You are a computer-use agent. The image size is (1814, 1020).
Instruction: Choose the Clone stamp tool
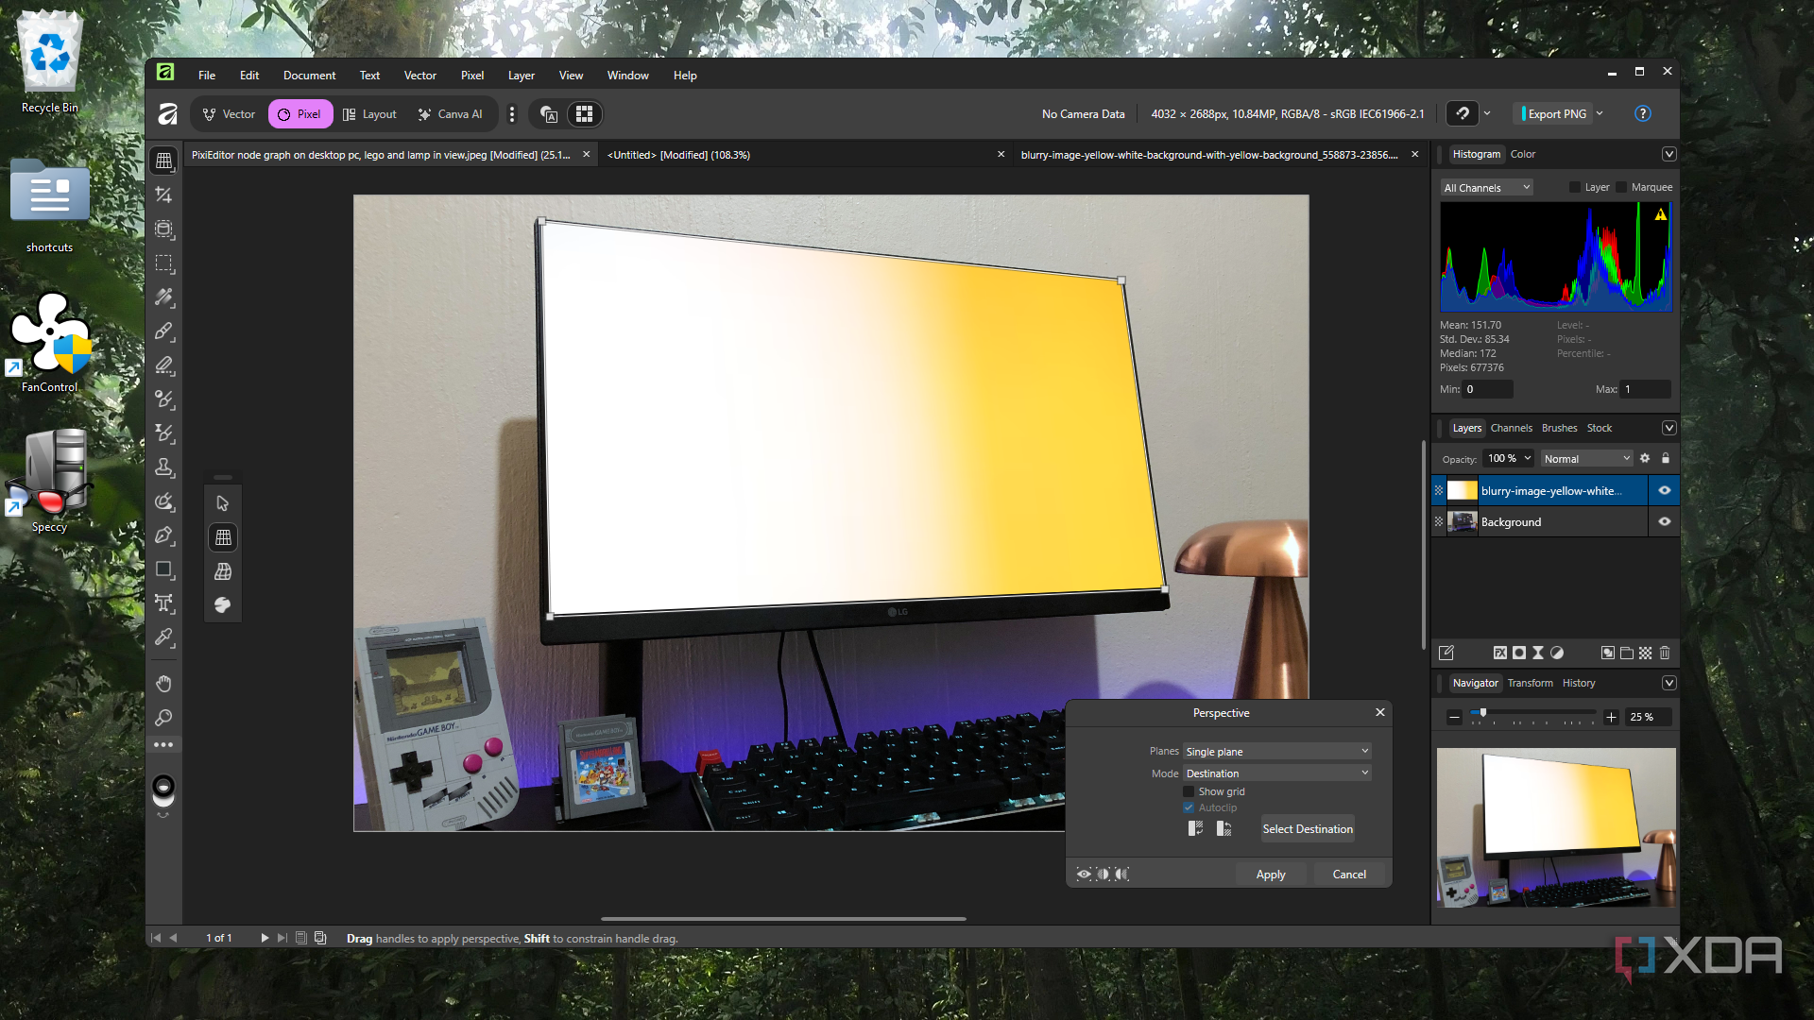(x=163, y=467)
